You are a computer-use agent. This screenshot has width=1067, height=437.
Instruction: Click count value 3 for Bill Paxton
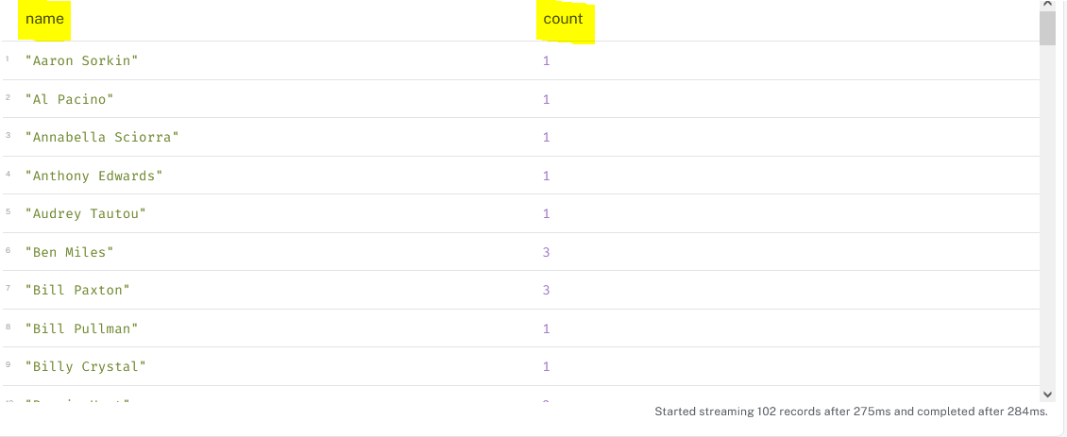point(546,291)
